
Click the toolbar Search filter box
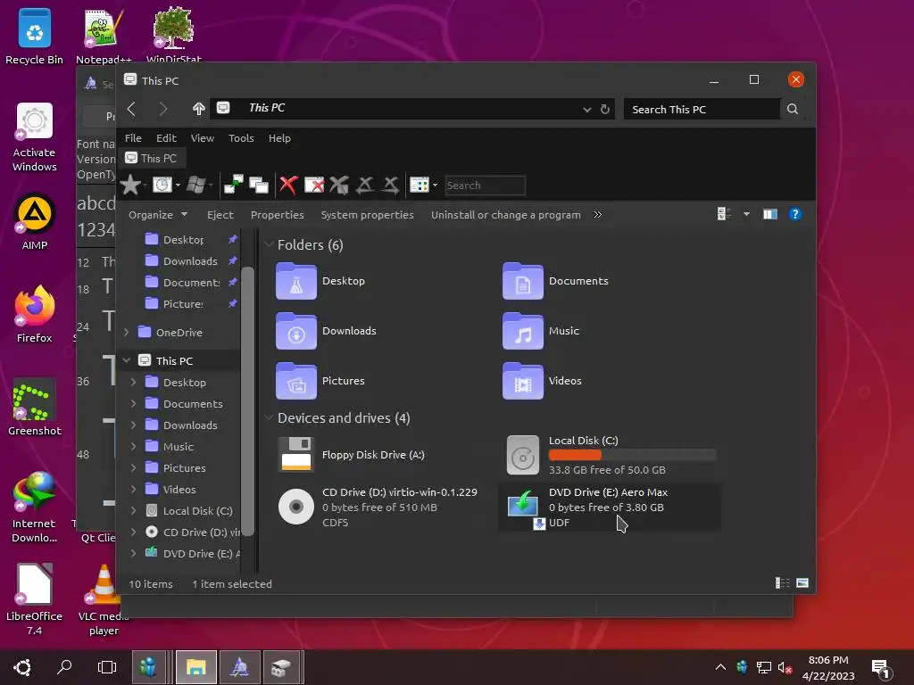click(485, 186)
